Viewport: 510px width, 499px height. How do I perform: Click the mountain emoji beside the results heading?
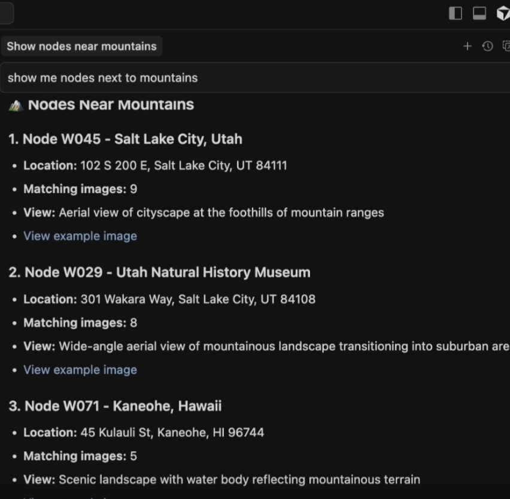16,105
